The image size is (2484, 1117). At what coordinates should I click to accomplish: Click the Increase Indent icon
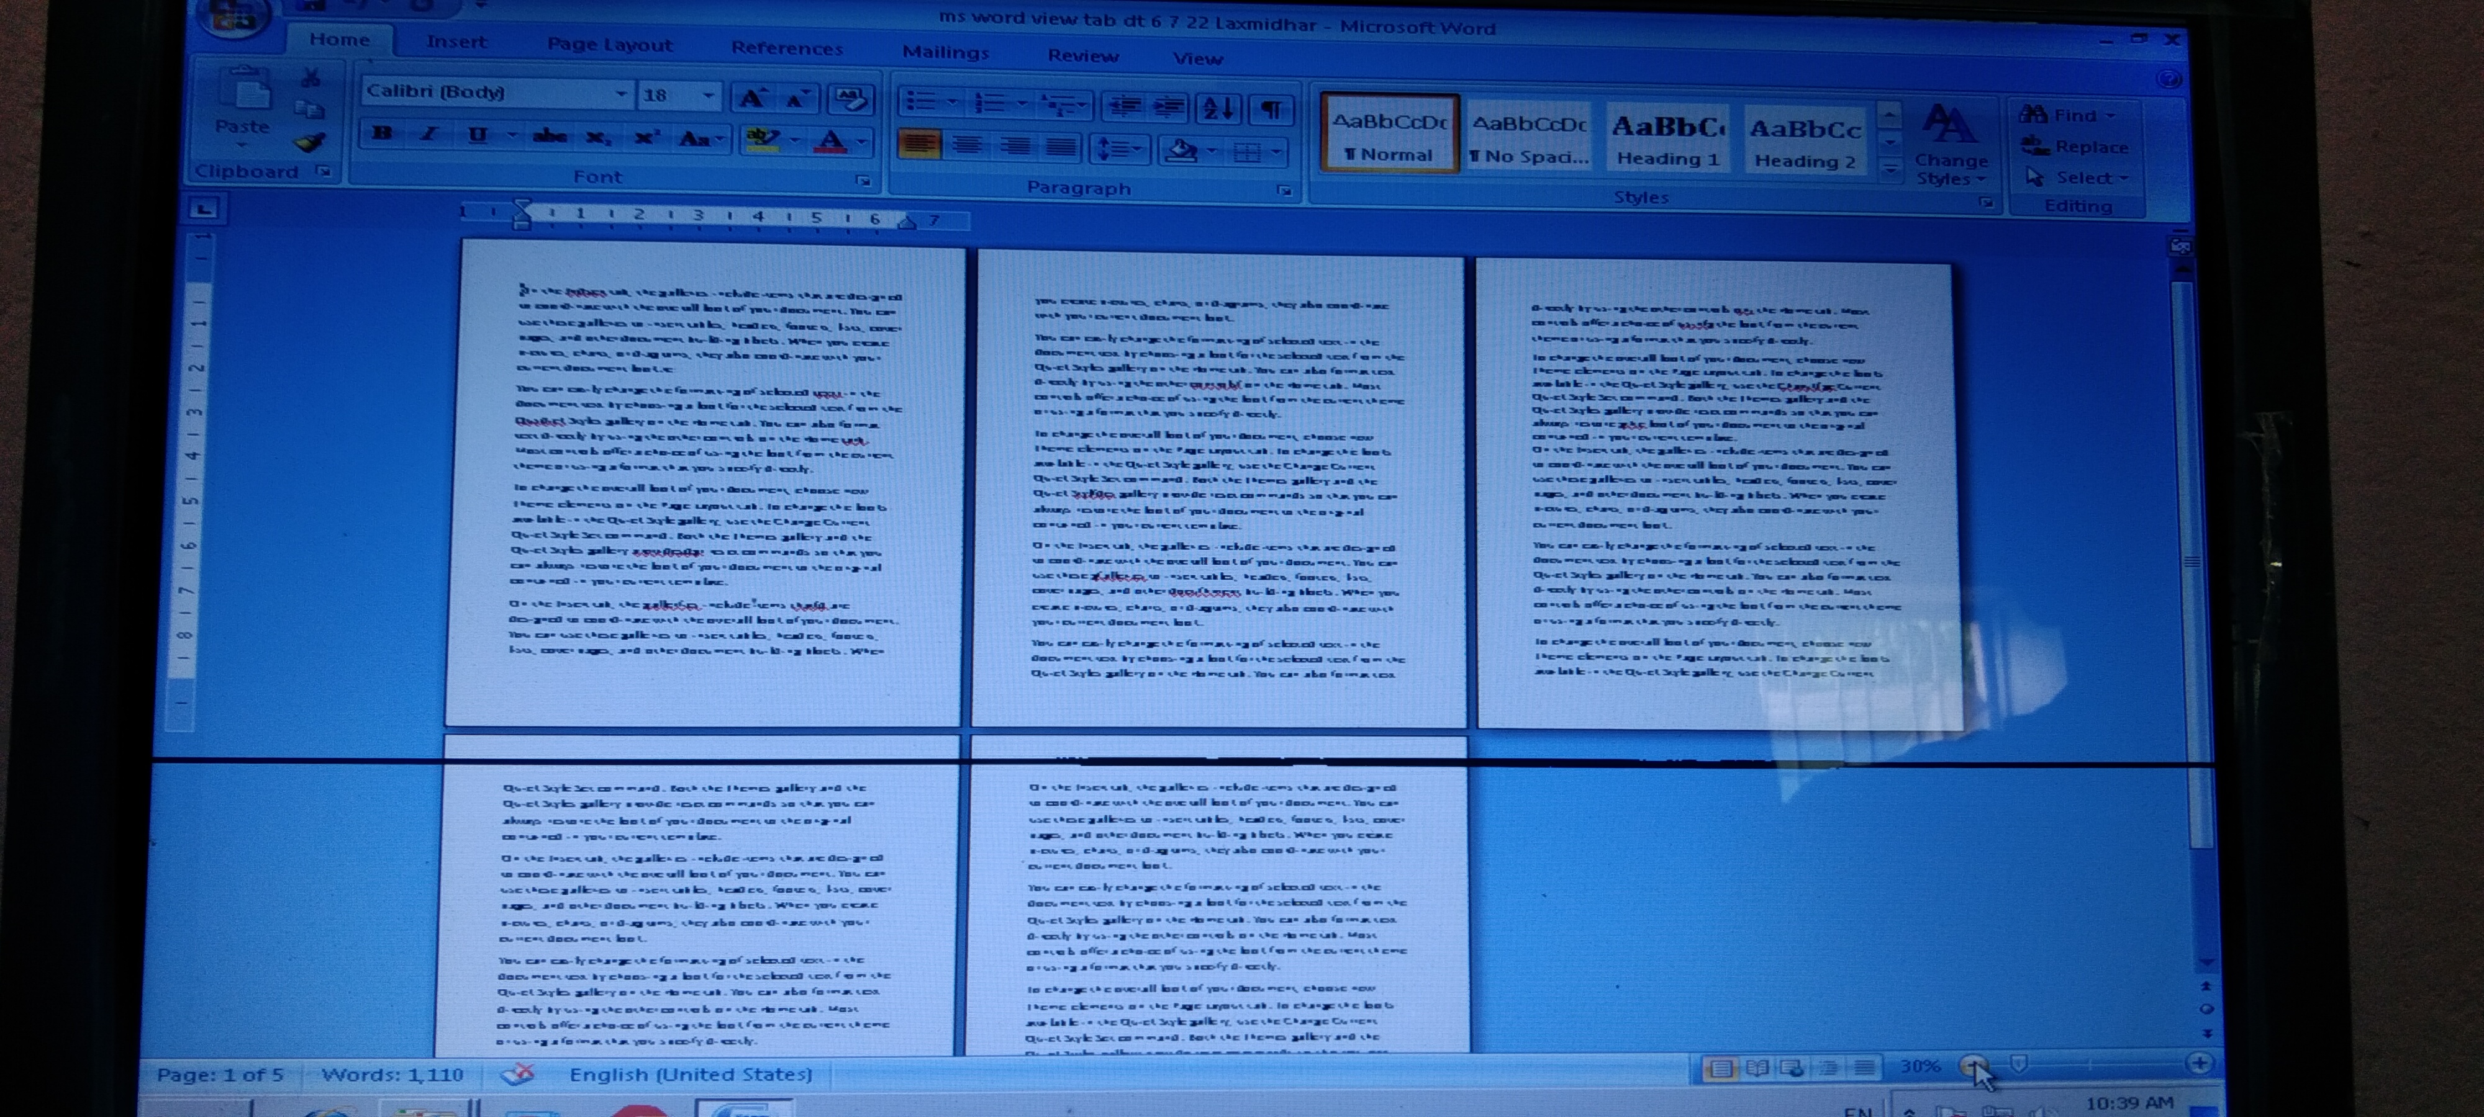click(x=1170, y=107)
